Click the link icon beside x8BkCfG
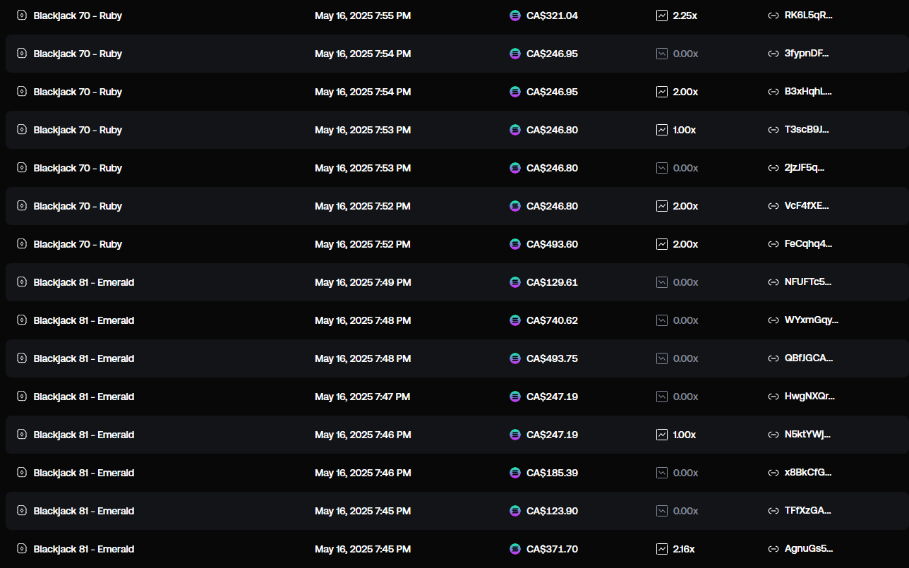909x568 pixels. coord(773,473)
